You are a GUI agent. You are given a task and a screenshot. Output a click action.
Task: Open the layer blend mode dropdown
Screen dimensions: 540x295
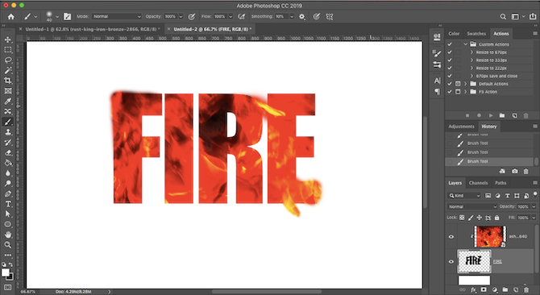coord(472,206)
